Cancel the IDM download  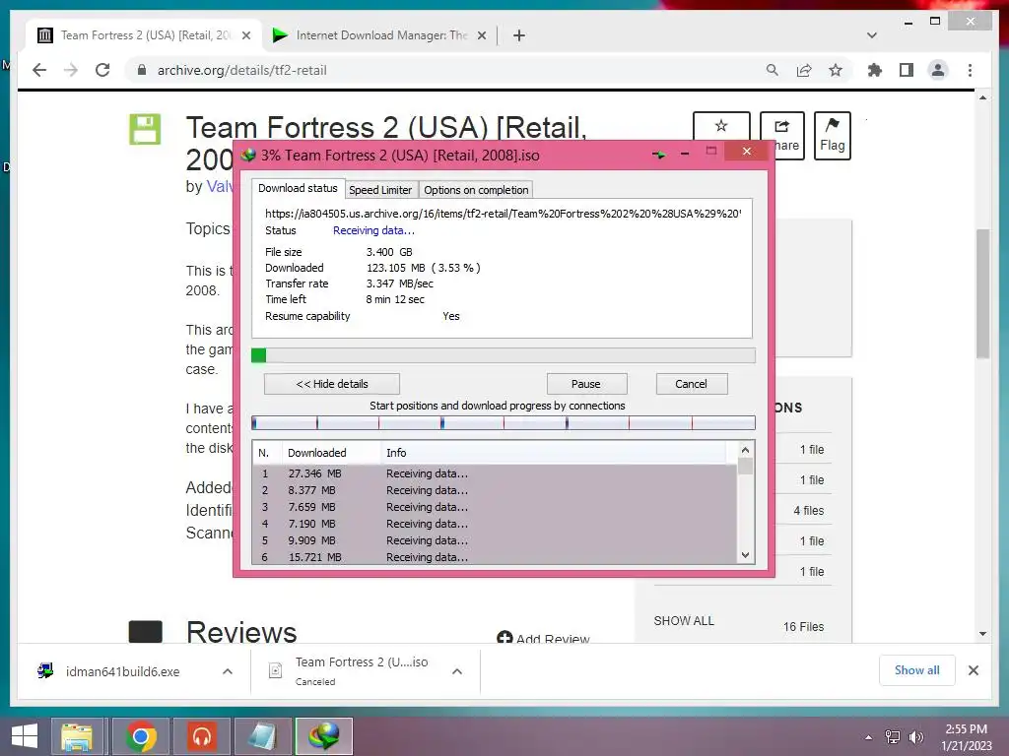click(x=691, y=384)
